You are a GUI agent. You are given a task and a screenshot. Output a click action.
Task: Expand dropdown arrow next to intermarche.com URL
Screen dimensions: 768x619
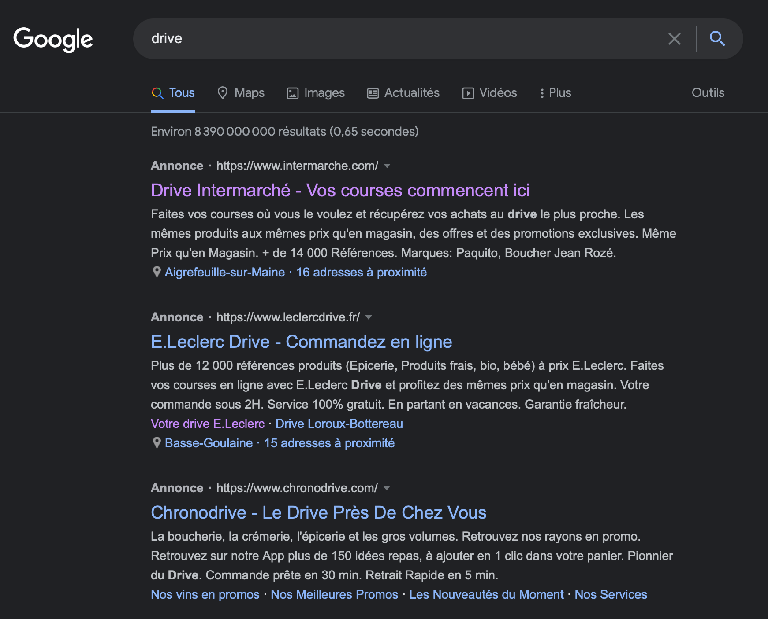click(x=387, y=166)
